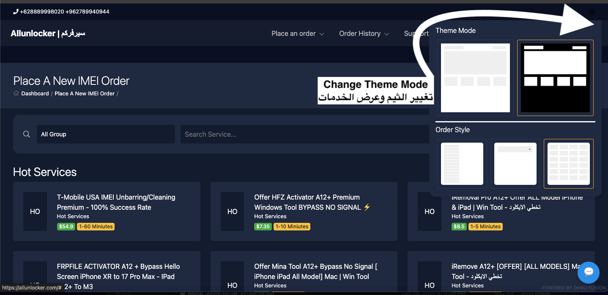This screenshot has width=608, height=295.
Task: Select the dark Theme Mode thumbnail
Action: tap(555, 77)
